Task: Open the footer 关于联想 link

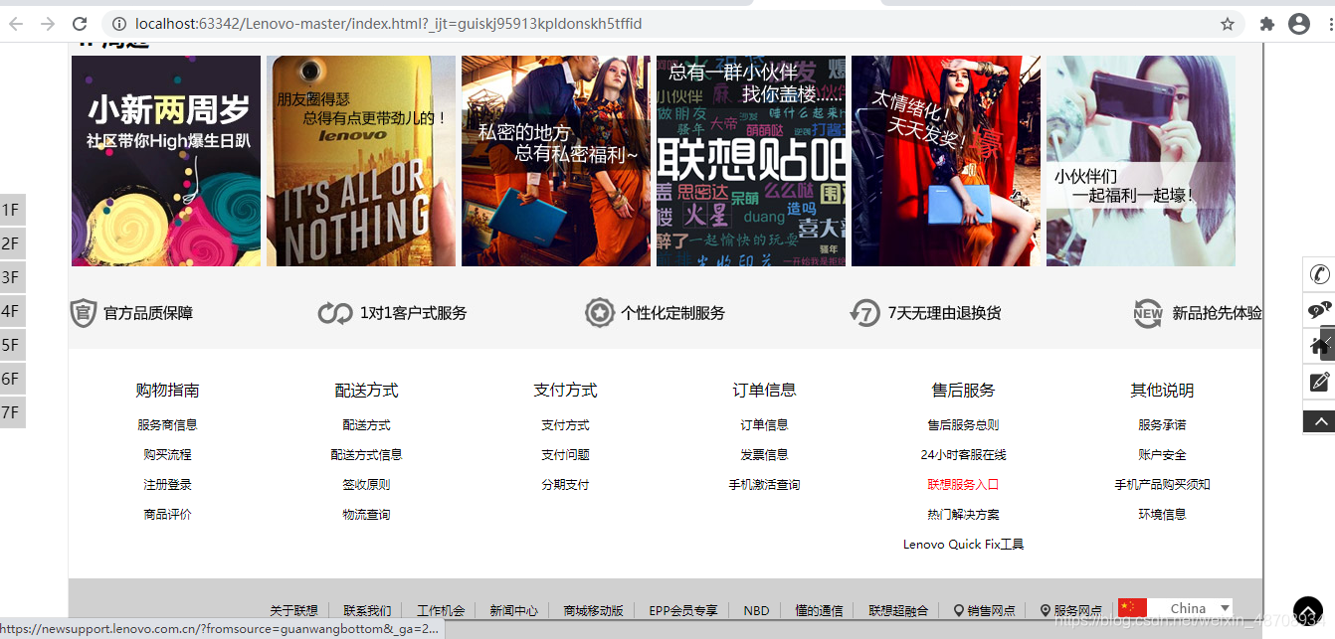Action: pyautogui.click(x=293, y=610)
